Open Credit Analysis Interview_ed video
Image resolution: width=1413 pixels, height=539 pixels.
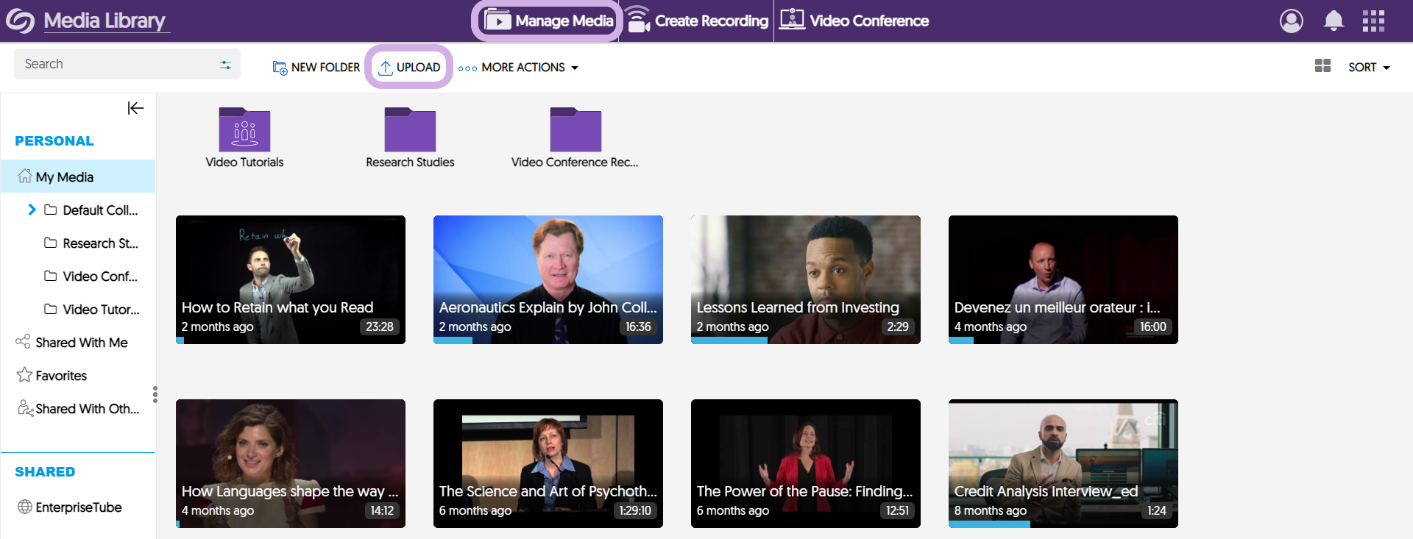pyautogui.click(x=1063, y=463)
